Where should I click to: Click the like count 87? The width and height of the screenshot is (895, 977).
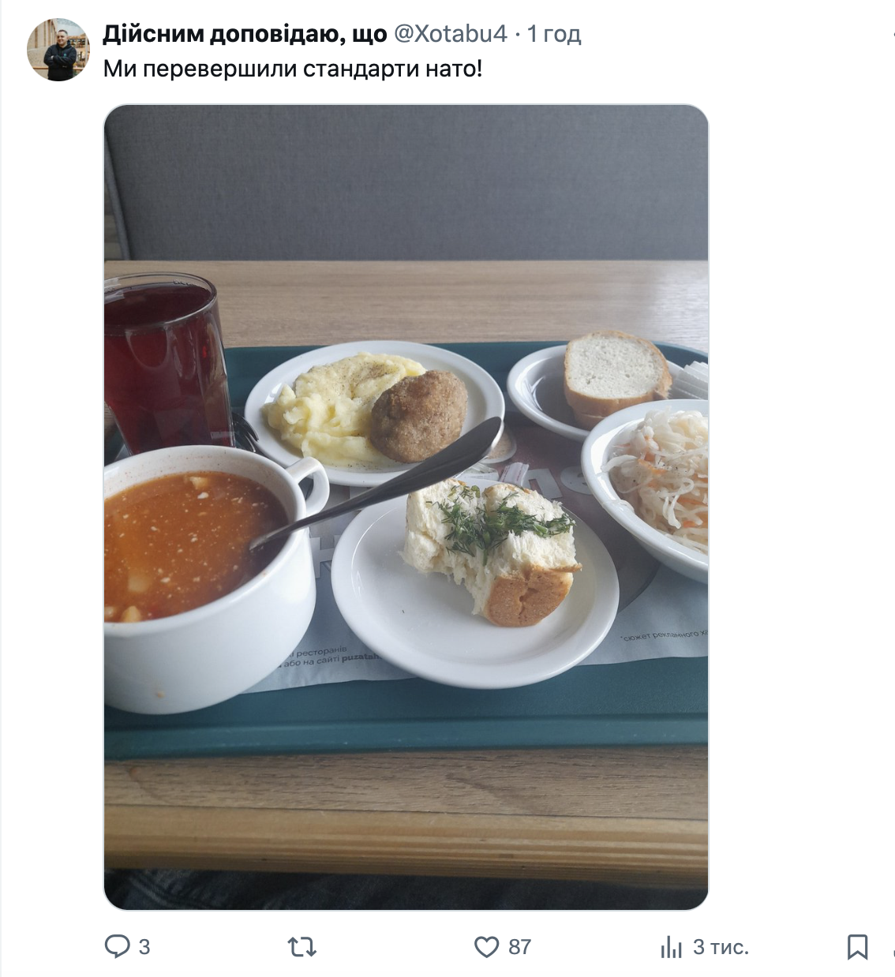point(519,946)
